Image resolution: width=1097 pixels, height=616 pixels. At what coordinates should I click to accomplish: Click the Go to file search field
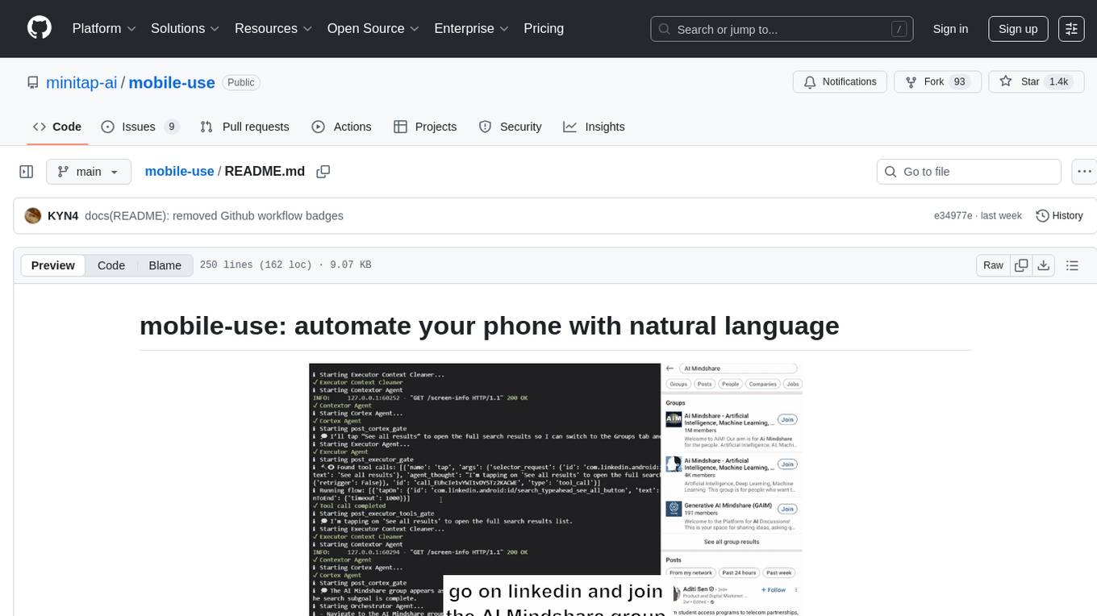pyautogui.click(x=969, y=172)
